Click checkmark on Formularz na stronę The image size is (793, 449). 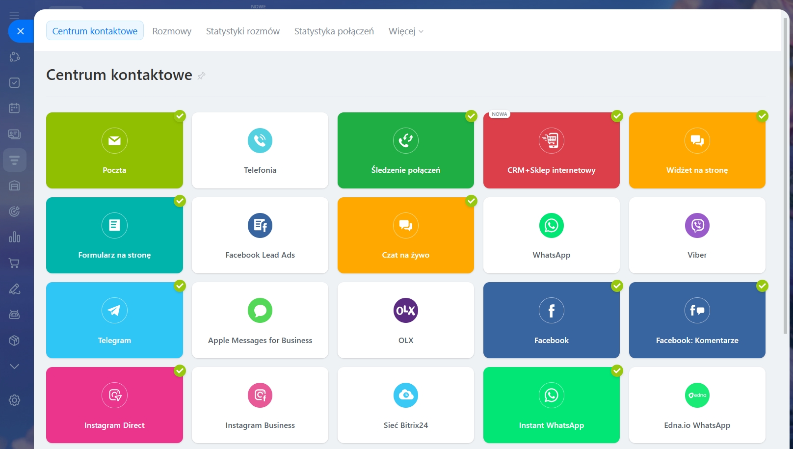pos(180,201)
